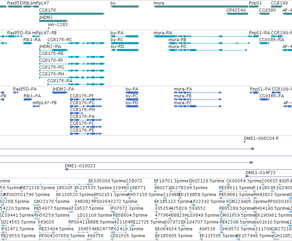
Task: Select the GM23176.5prime EST label
Action: [x=51, y=202]
